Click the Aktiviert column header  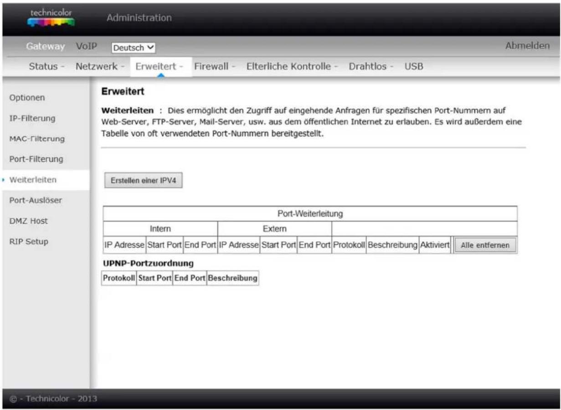pos(435,245)
